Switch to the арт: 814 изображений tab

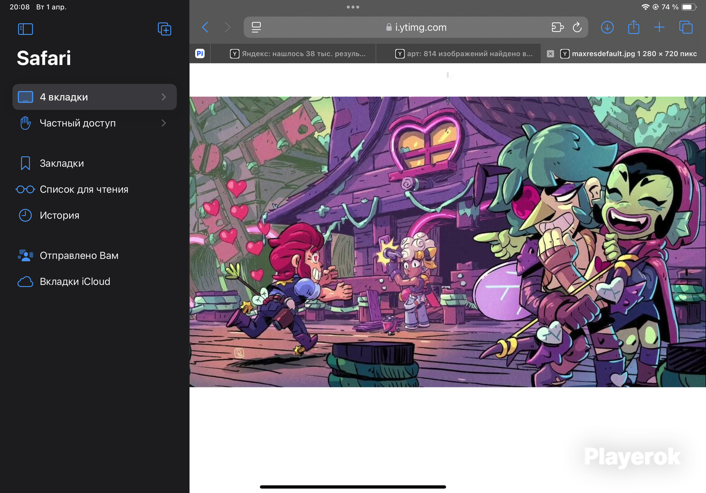459,54
